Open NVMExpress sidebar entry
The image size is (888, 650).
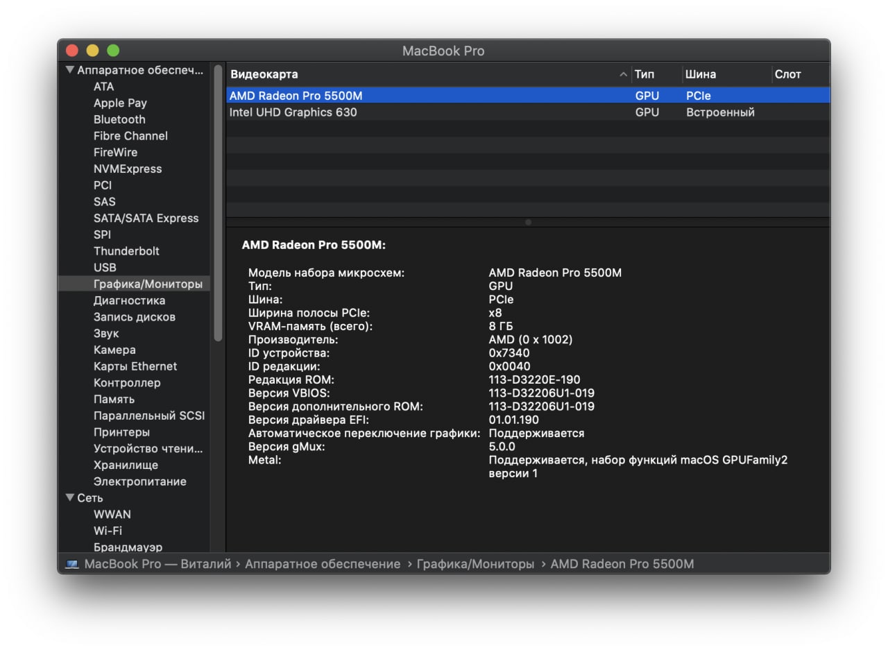click(128, 169)
